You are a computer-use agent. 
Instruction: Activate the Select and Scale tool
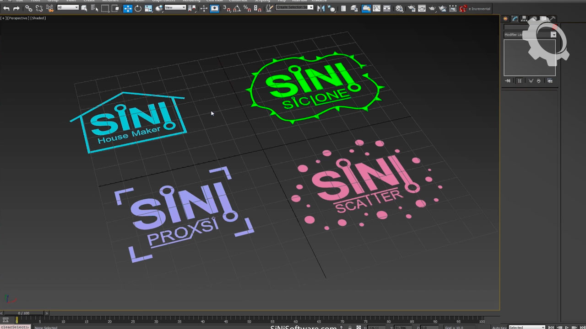tap(148, 9)
